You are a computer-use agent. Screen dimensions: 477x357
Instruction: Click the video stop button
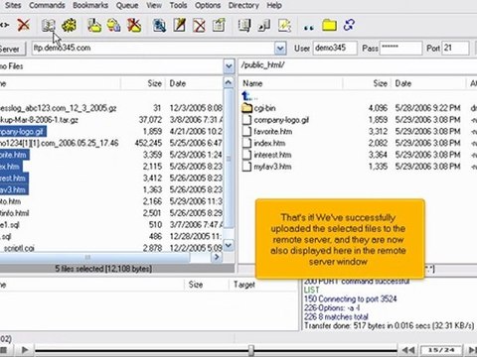(4, 350)
